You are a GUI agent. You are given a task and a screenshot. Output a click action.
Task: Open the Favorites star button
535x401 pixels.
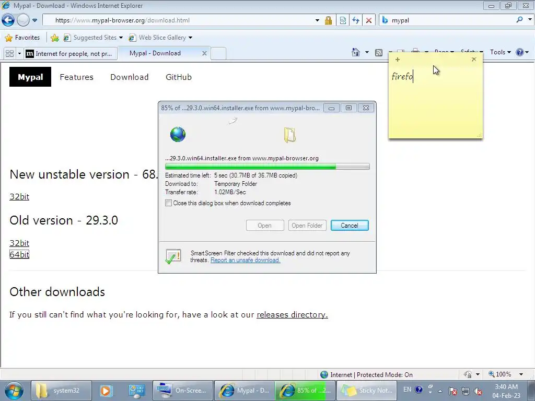click(x=22, y=38)
